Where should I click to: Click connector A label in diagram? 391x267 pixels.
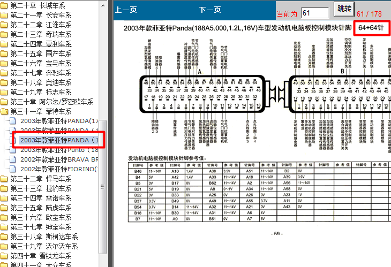(199, 72)
